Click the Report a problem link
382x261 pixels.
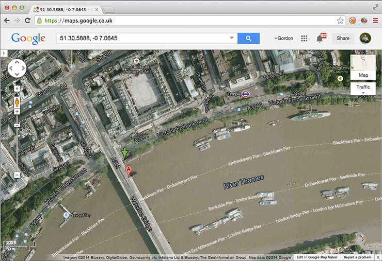tap(357, 257)
